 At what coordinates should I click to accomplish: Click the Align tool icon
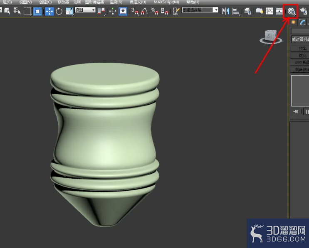coord(236,11)
